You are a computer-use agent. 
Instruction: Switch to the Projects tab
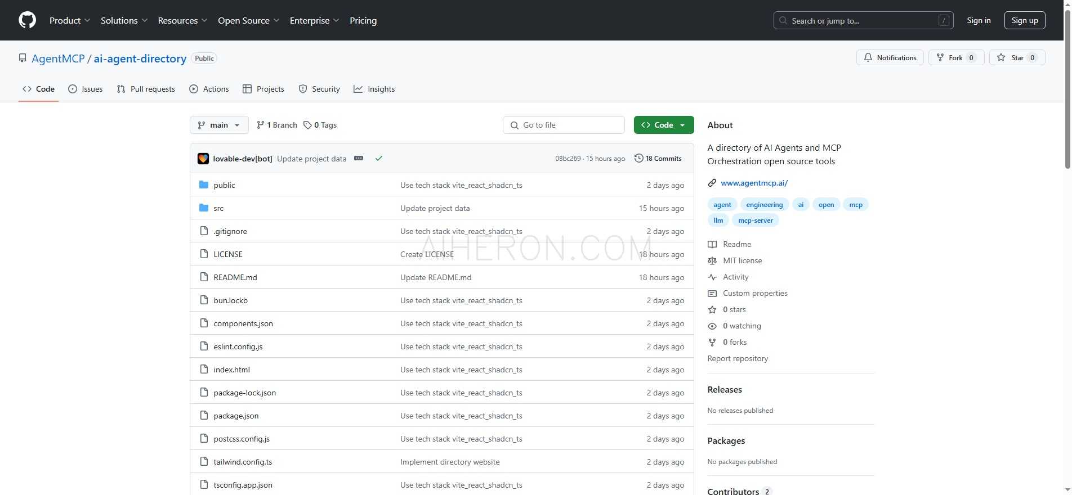(263, 89)
